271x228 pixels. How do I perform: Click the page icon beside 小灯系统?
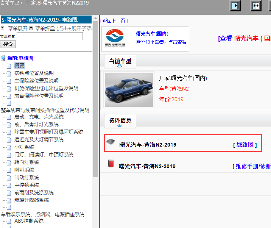click(x=9, y=148)
